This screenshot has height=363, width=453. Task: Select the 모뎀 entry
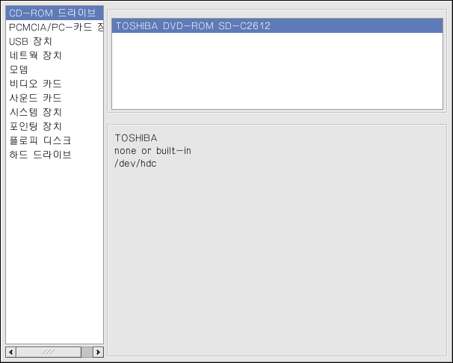click(x=19, y=69)
